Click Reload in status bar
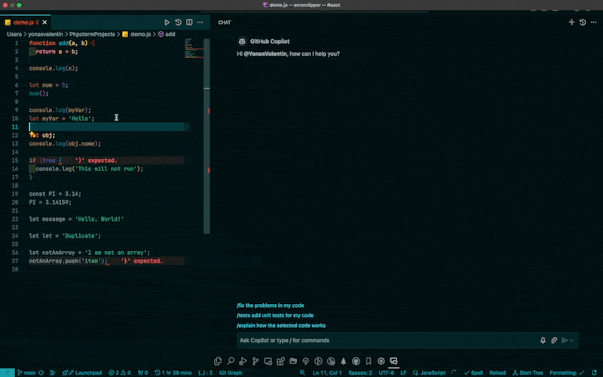603x377 pixels. point(497,372)
